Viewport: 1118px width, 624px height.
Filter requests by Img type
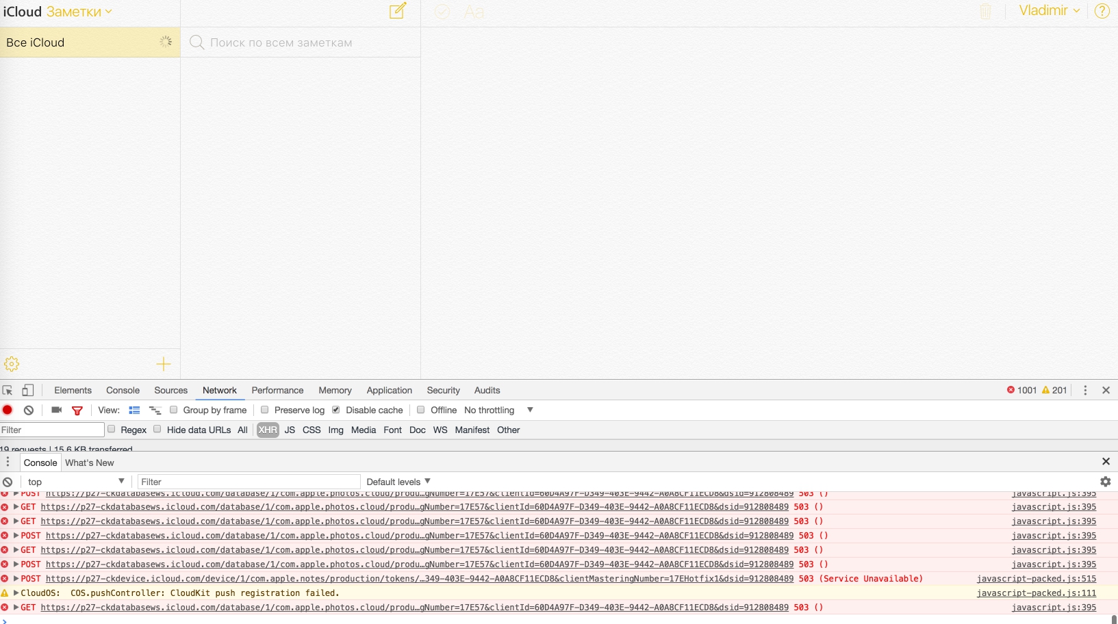point(335,430)
